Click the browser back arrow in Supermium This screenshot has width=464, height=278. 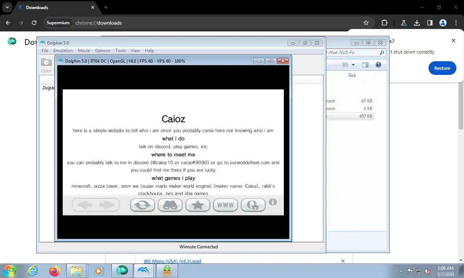coord(8,23)
